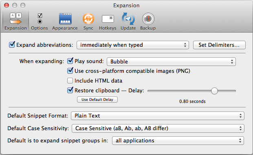Image resolution: width=253 pixels, height=155 pixels.
Task: Switch to the Appearance pane
Action: pyautogui.click(x=65, y=21)
